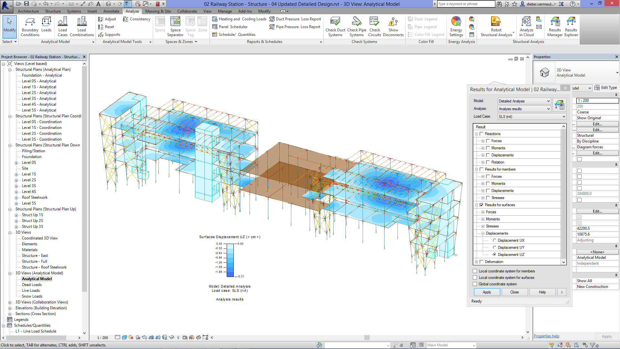Viewport: 620px width, 349px height.
Task: Open the Collaborate tab
Action: [x=187, y=11]
